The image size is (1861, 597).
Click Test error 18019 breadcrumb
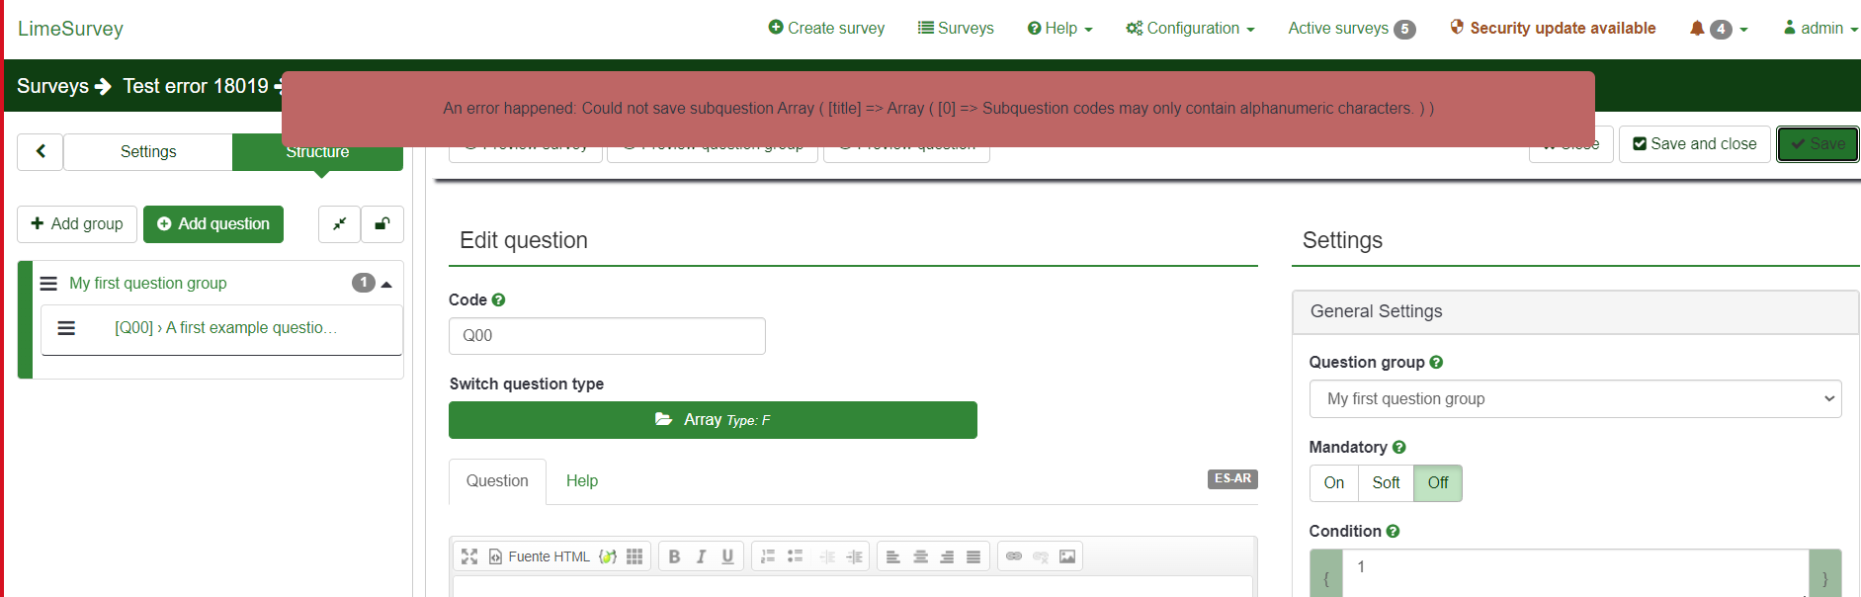tap(196, 86)
